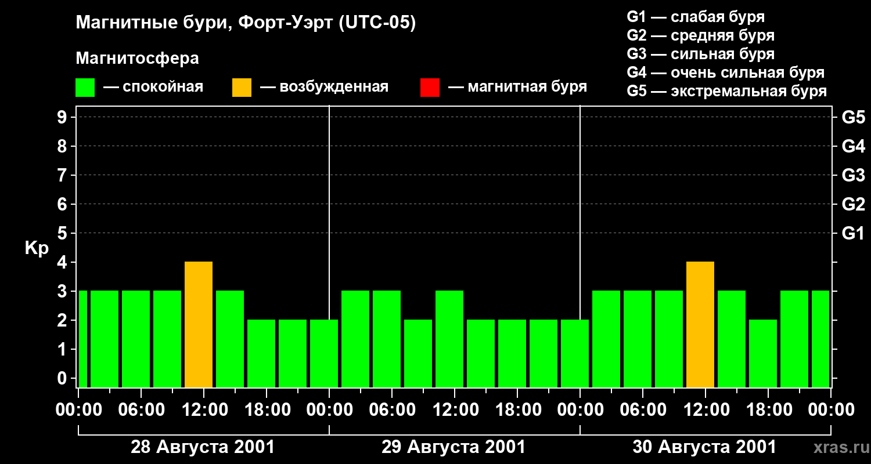Viewport: 871px width, 464px height.
Task: Click the '— магнитная буря' legend label
Action: pos(517,87)
